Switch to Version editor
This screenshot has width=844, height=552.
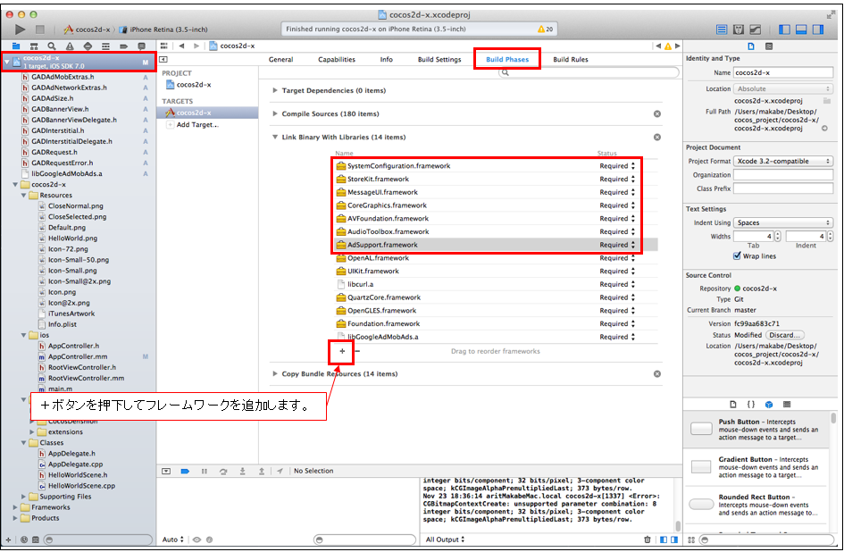756,29
